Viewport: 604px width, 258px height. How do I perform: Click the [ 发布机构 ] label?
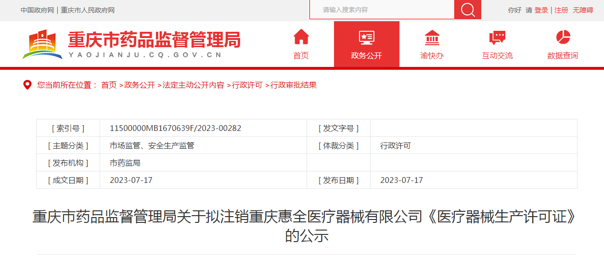click(68, 163)
